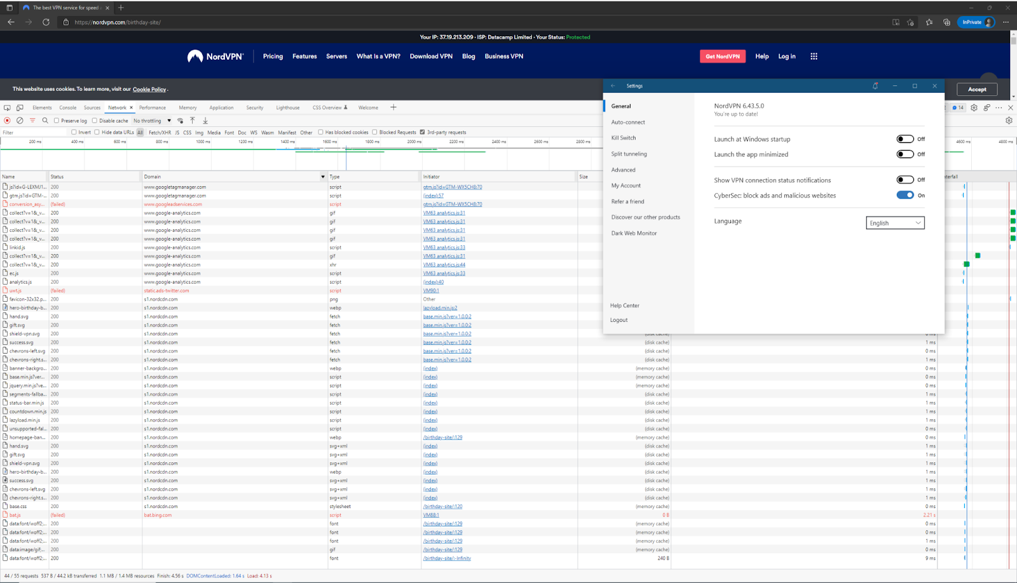Select Kill Switch in settings sidebar
Image resolution: width=1017 pixels, height=583 pixels.
[x=624, y=138]
